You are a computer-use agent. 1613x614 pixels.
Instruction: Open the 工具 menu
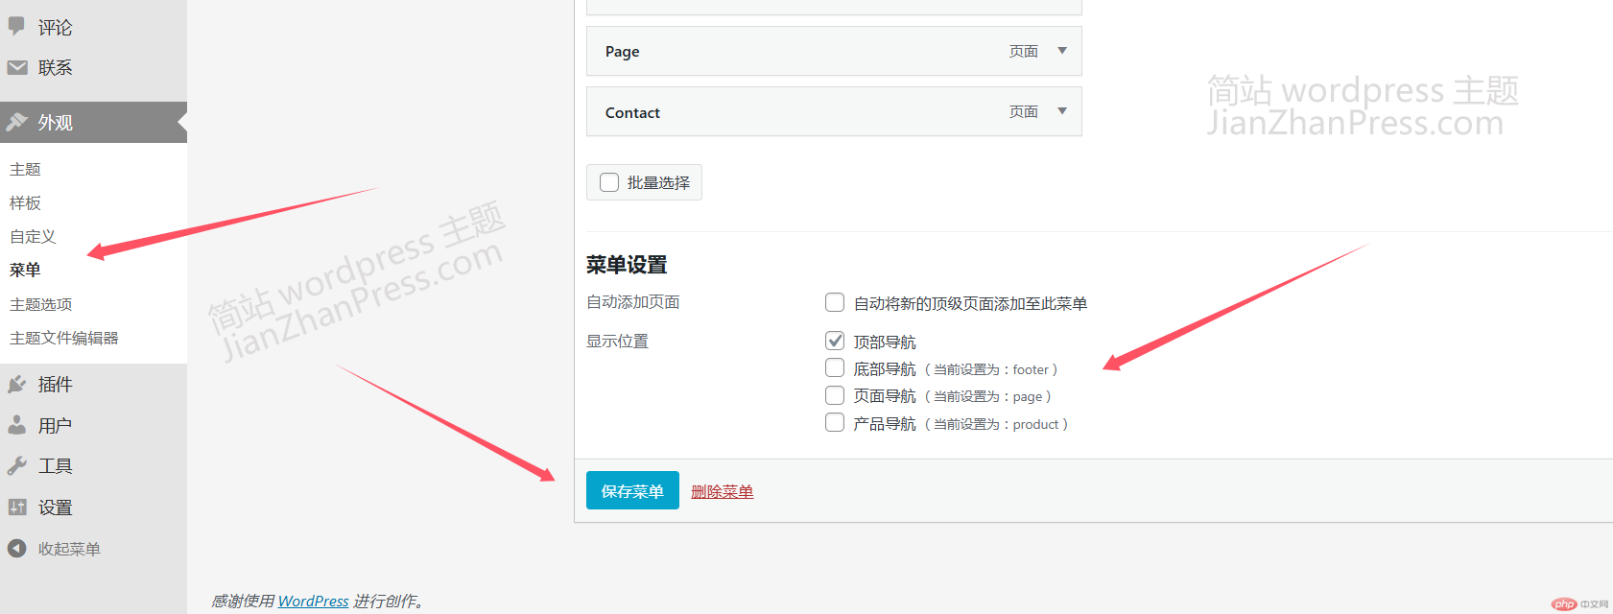(55, 466)
